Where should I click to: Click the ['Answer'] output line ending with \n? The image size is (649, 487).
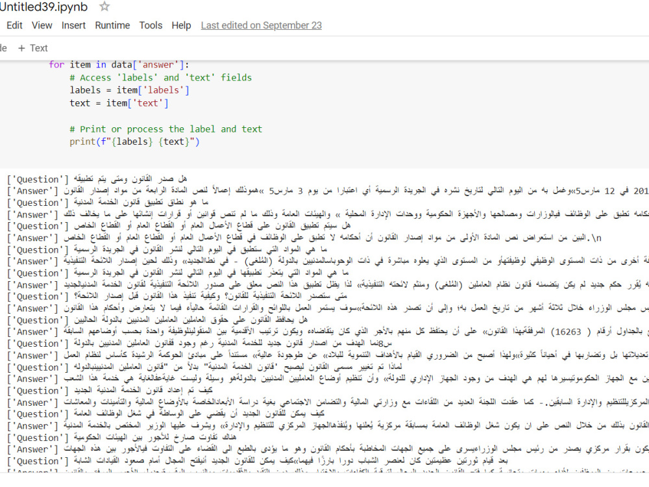pyautogui.click(x=304, y=238)
